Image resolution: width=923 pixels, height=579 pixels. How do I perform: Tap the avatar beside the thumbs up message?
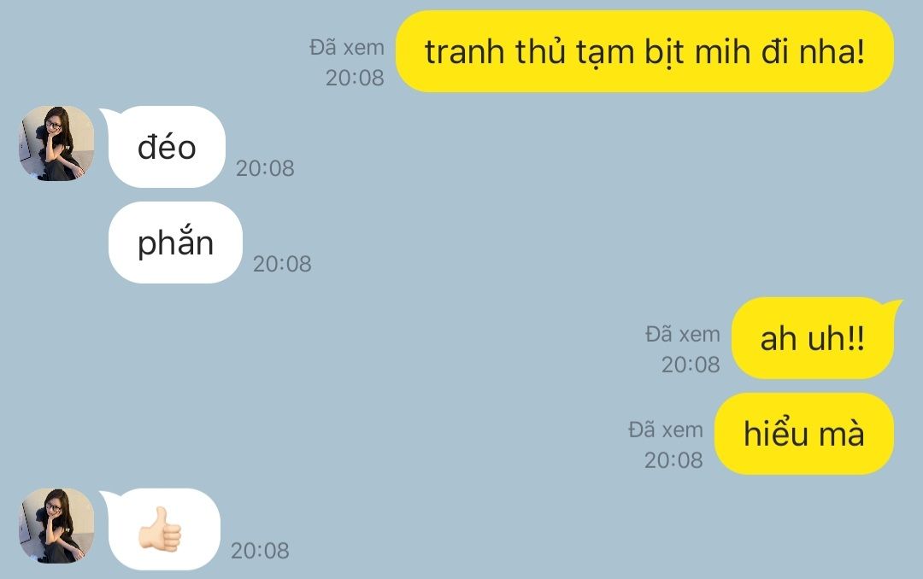click(56, 525)
